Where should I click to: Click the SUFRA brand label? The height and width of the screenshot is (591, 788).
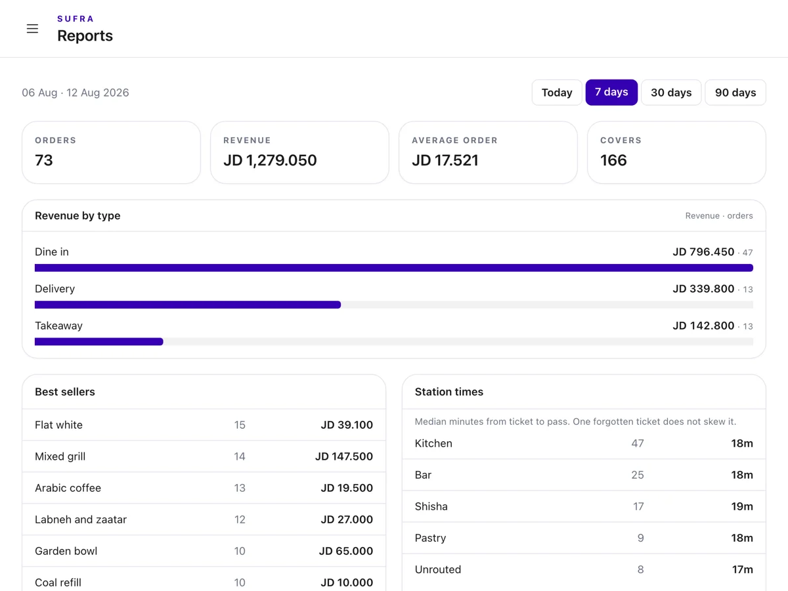point(76,19)
